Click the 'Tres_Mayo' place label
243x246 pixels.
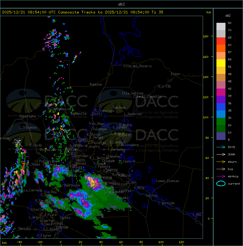point(96,124)
